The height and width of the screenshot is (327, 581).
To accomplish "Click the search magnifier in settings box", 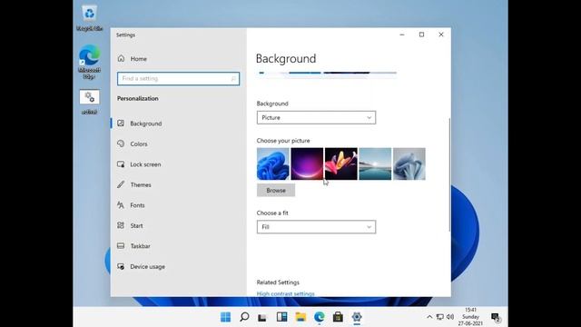I will point(233,79).
